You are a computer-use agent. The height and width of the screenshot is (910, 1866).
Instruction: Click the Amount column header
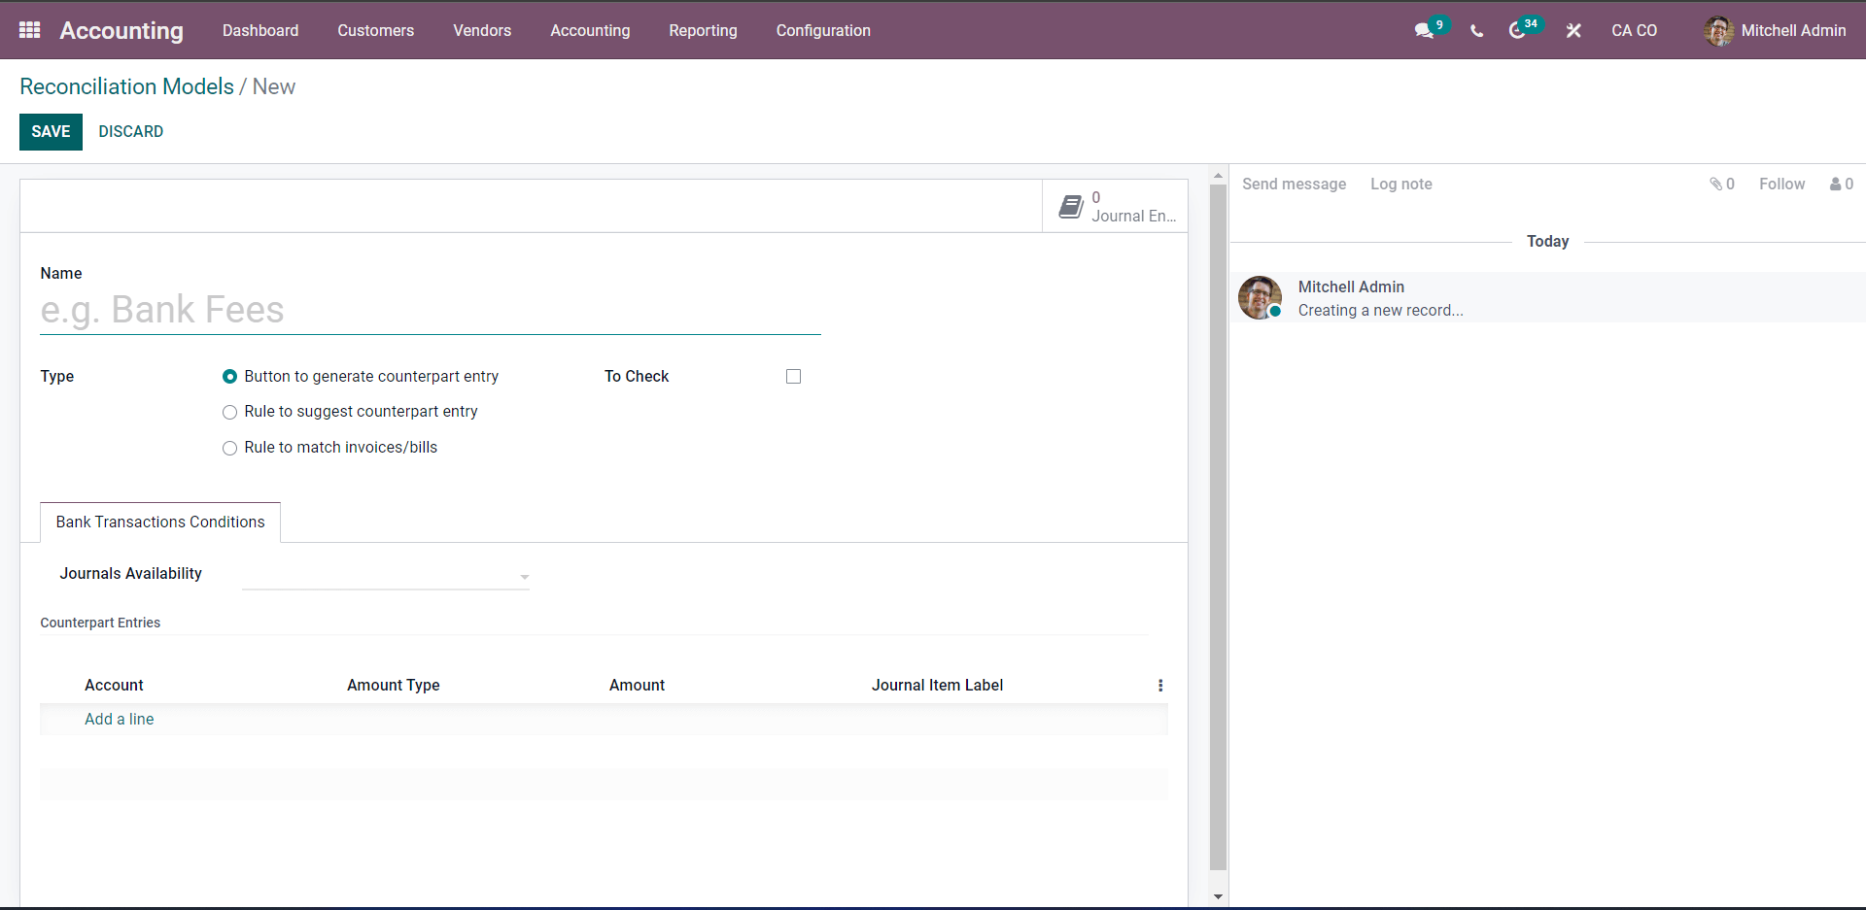point(637,686)
